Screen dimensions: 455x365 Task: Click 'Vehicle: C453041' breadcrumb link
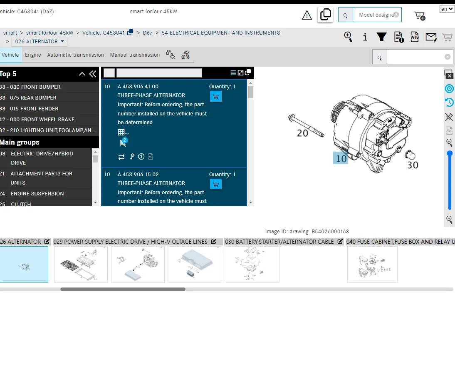pos(103,33)
